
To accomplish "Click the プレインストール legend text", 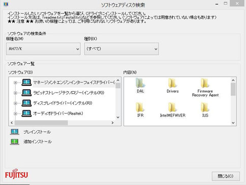I will [x=37, y=132].
